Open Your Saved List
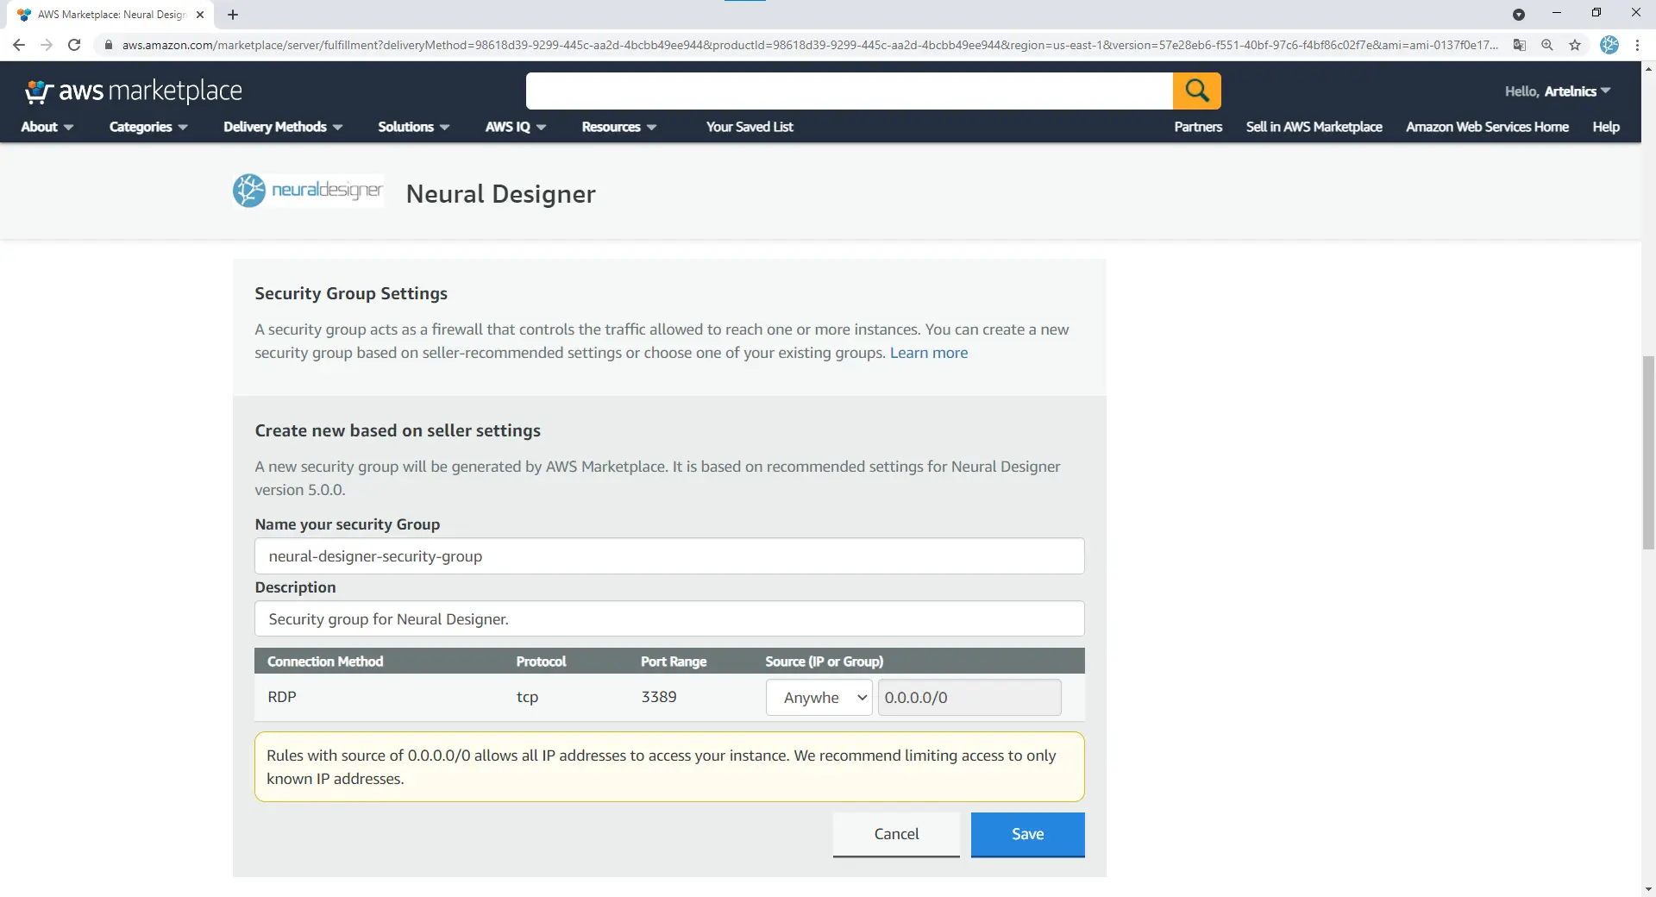Image resolution: width=1656 pixels, height=897 pixels. 749,127
